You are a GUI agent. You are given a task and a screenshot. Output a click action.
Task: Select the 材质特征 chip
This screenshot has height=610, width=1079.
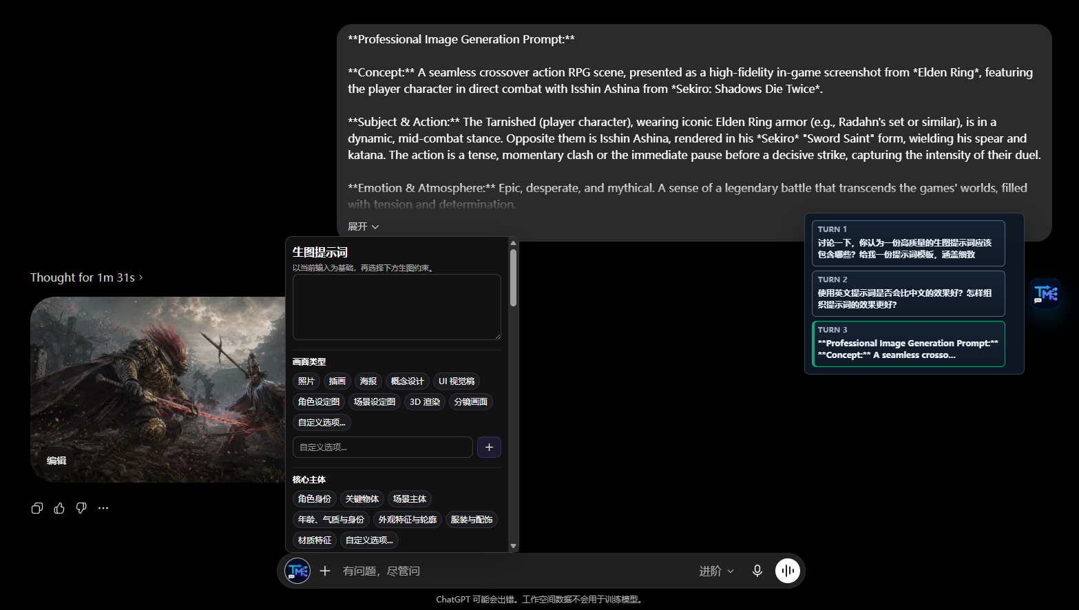pos(315,540)
